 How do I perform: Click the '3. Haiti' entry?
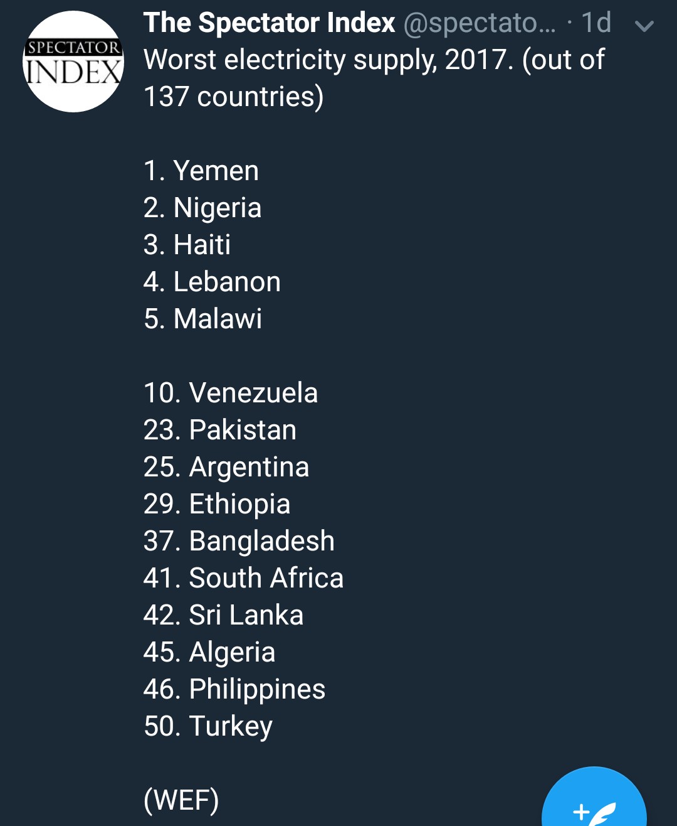pos(187,245)
